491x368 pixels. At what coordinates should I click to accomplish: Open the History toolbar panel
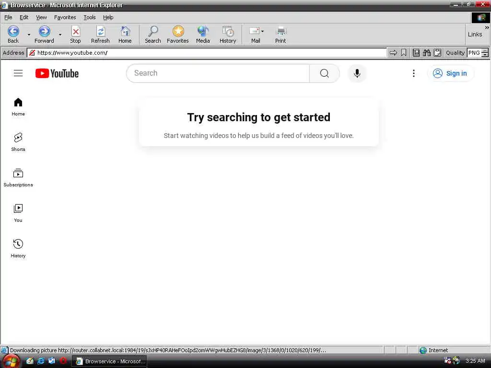[228, 34]
